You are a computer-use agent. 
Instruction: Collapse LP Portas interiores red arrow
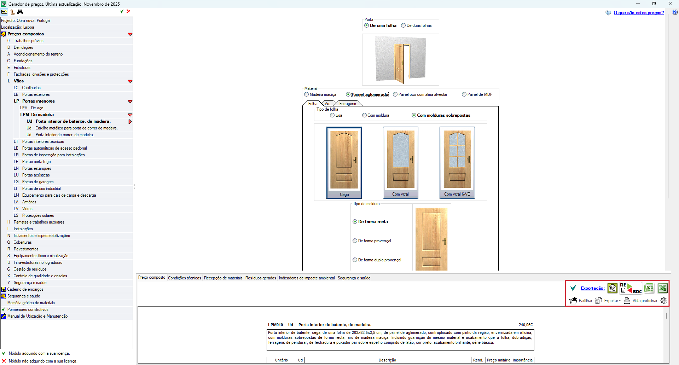(x=130, y=102)
